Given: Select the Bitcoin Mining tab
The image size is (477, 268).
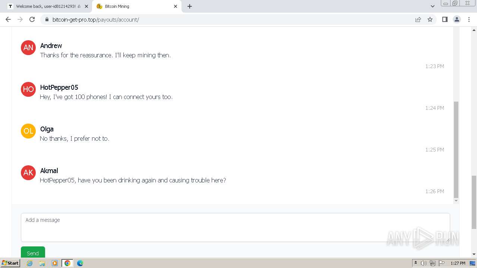Looking at the screenshot, I should [x=136, y=6].
